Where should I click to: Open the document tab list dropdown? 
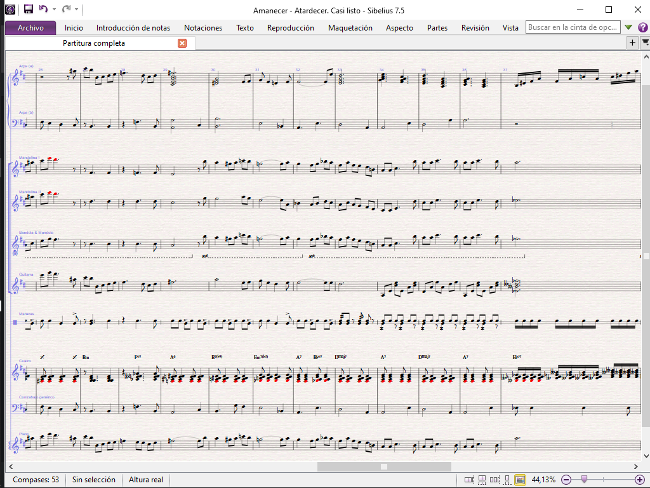pos(645,43)
